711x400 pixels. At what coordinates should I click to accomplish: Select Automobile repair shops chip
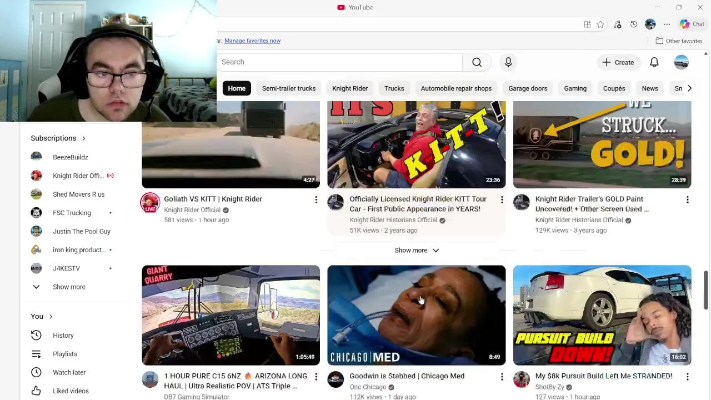pos(456,88)
